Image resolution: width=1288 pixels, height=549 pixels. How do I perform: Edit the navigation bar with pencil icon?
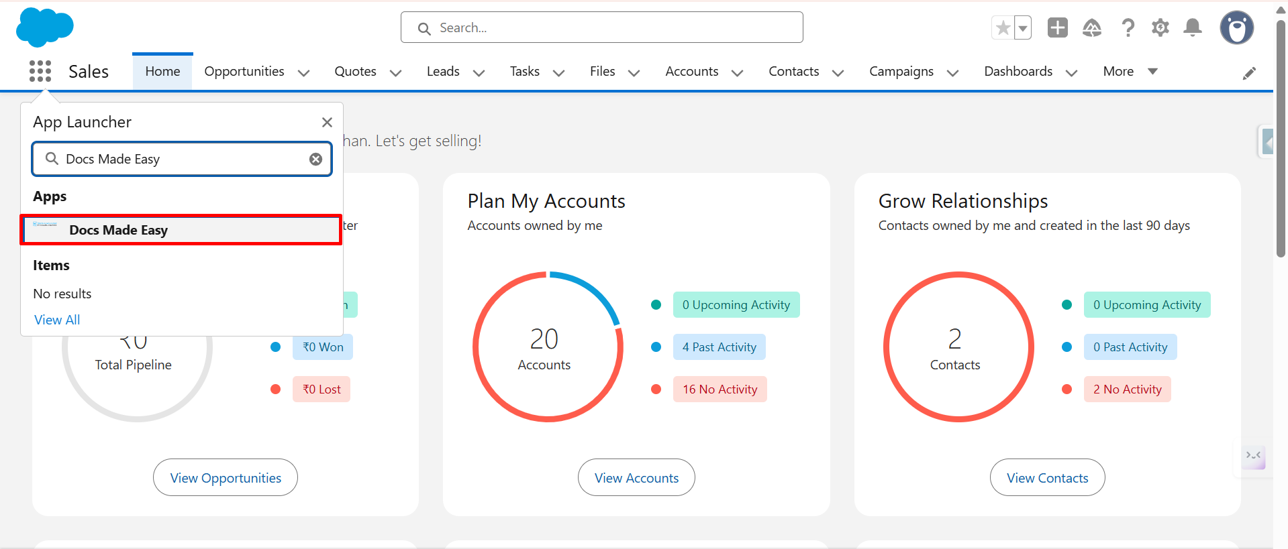[1249, 73]
